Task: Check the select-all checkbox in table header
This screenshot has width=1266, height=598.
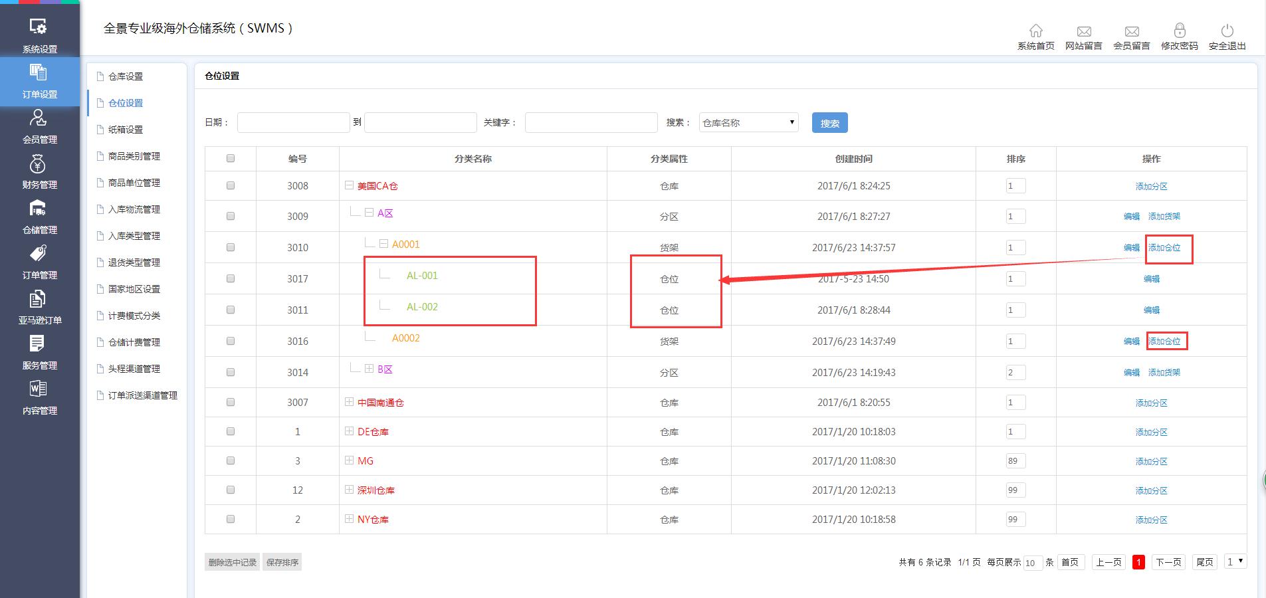Action: pos(231,158)
